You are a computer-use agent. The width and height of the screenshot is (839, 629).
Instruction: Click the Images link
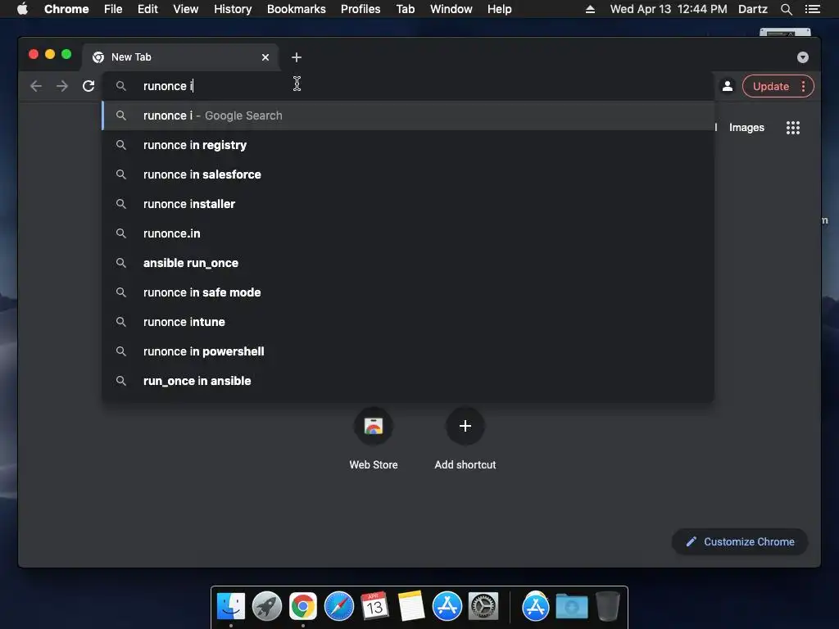[746, 127]
